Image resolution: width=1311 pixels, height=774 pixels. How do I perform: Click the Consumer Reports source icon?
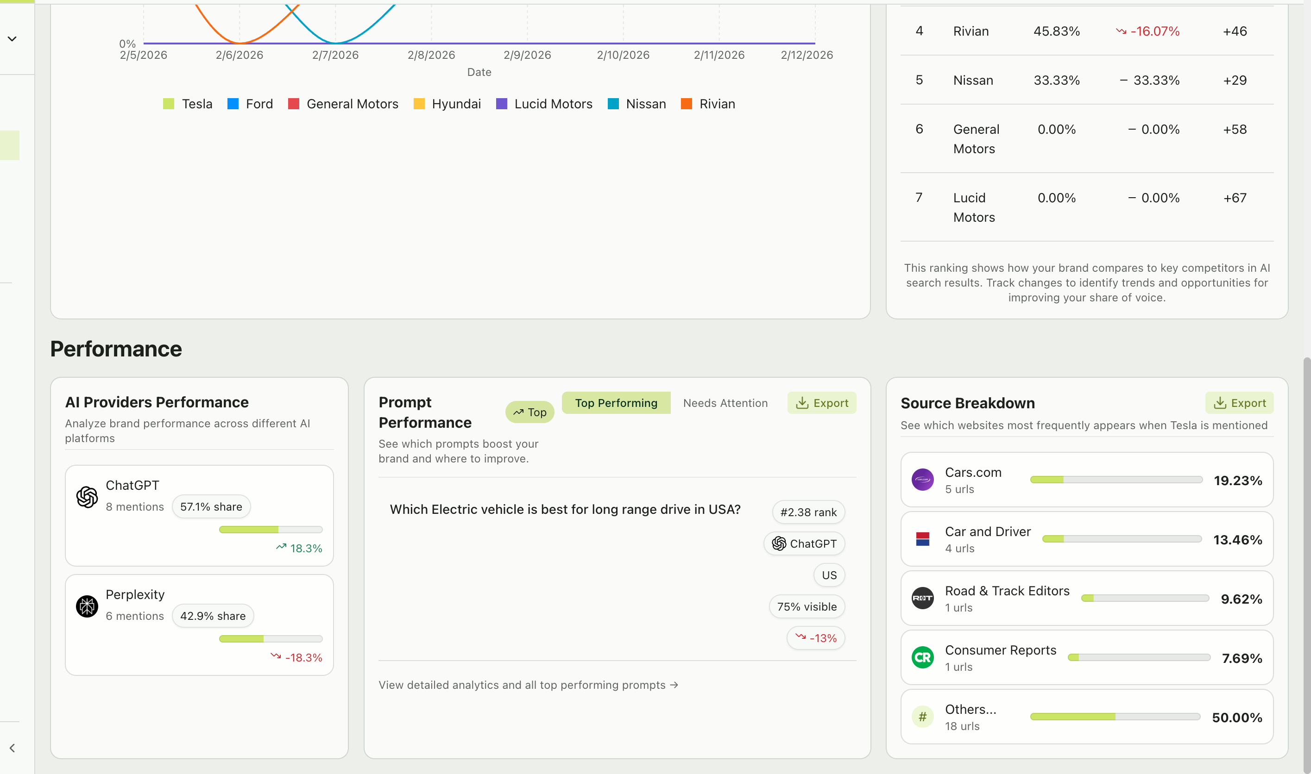coord(923,657)
